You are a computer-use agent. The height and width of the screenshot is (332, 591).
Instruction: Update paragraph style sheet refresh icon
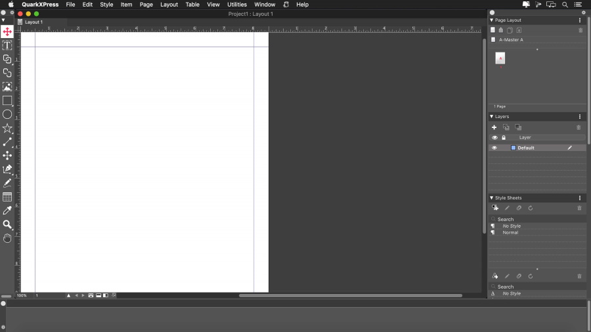531,208
